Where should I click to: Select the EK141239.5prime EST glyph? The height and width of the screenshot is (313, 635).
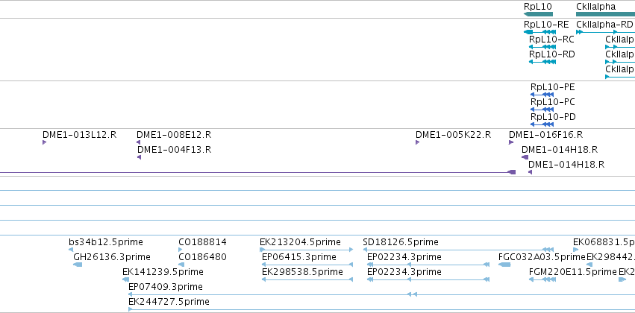point(125,279)
